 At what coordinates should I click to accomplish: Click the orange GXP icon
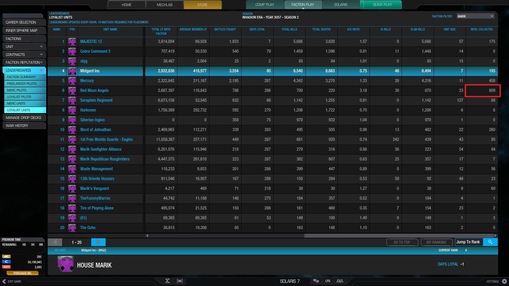pos(6,267)
